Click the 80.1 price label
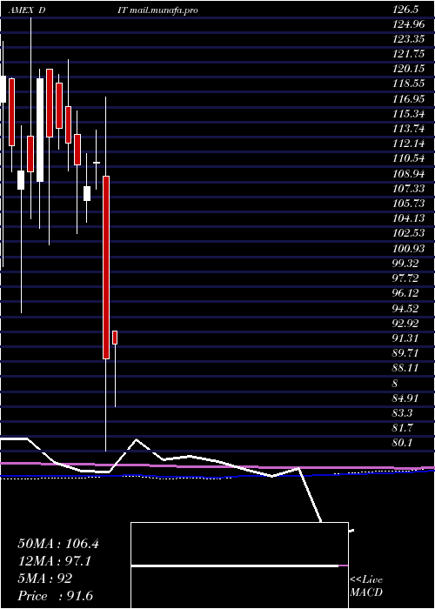The width and height of the screenshot is (435, 609). 402,443
